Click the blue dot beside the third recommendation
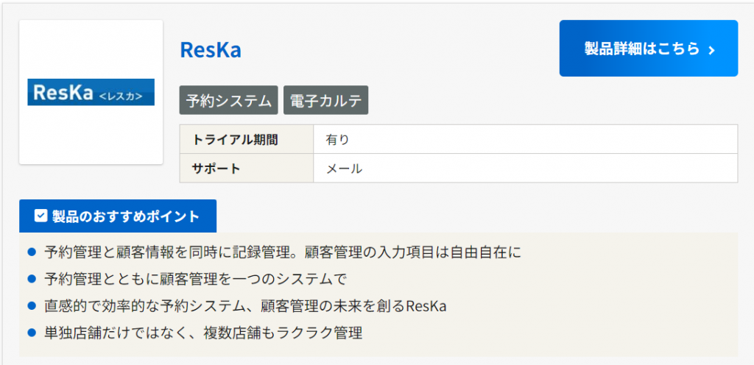This screenshot has height=365, width=754. point(32,305)
